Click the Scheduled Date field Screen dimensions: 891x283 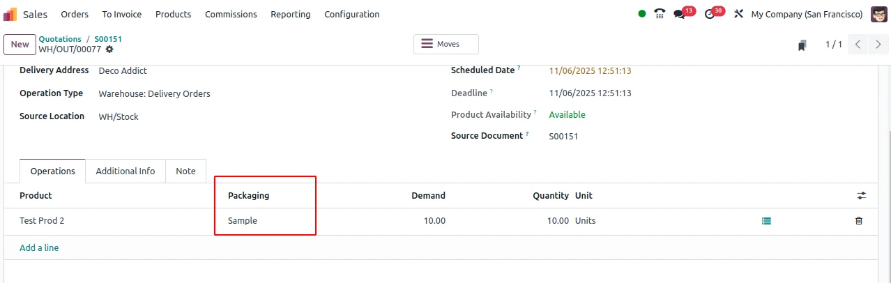click(x=590, y=71)
